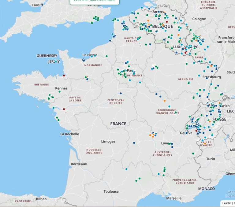Click the GUERNESEY label

click(x=47, y=56)
